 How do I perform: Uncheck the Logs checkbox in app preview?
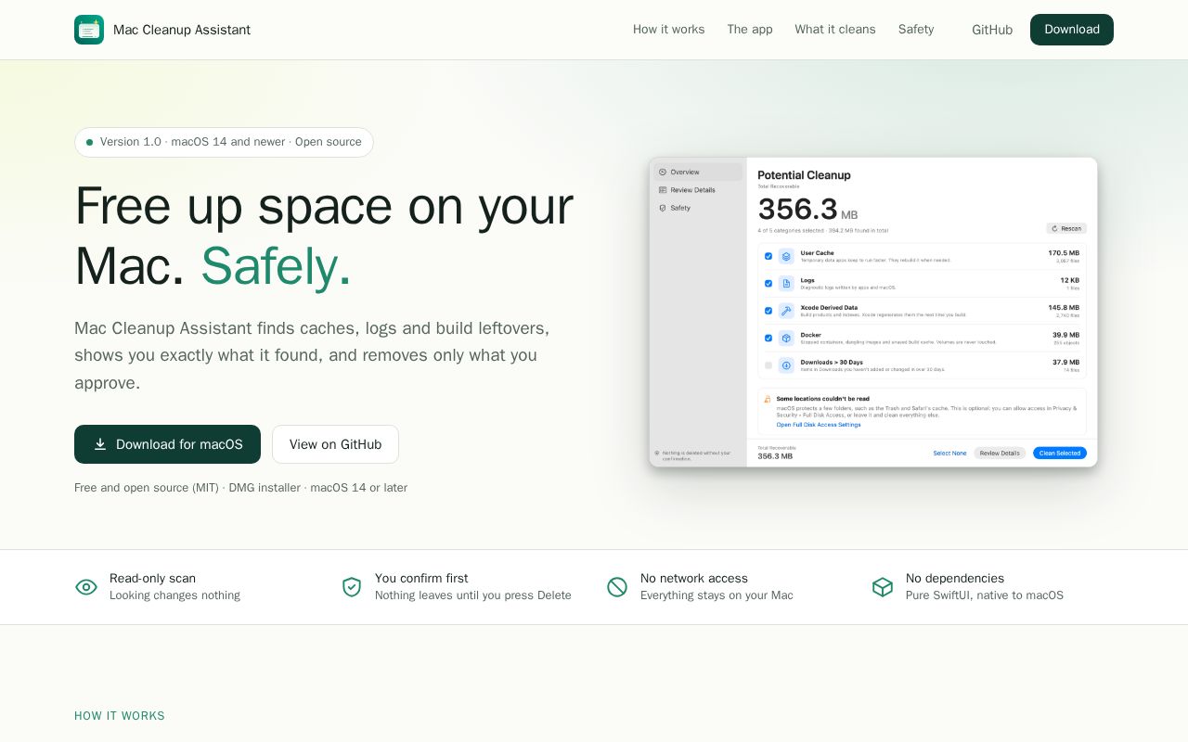pos(768,284)
